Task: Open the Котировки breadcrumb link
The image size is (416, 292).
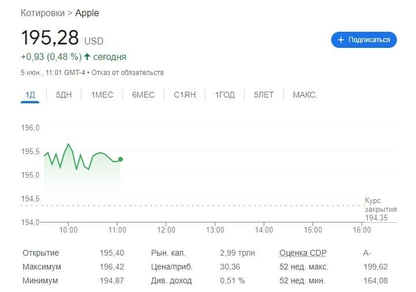Action: pyautogui.click(x=43, y=13)
